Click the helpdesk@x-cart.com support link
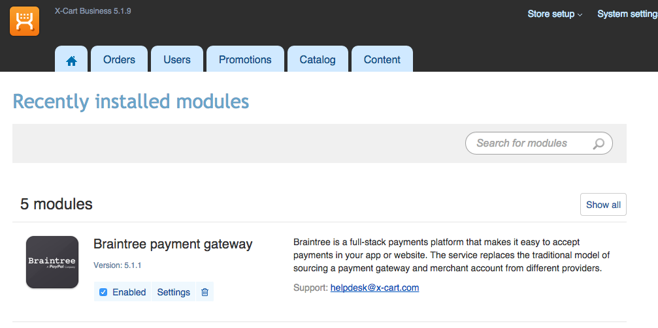The width and height of the screenshot is (658, 328). point(375,288)
